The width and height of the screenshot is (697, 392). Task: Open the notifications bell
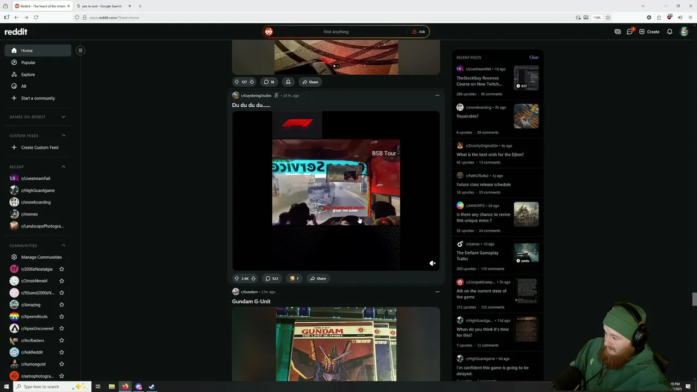coord(670,32)
